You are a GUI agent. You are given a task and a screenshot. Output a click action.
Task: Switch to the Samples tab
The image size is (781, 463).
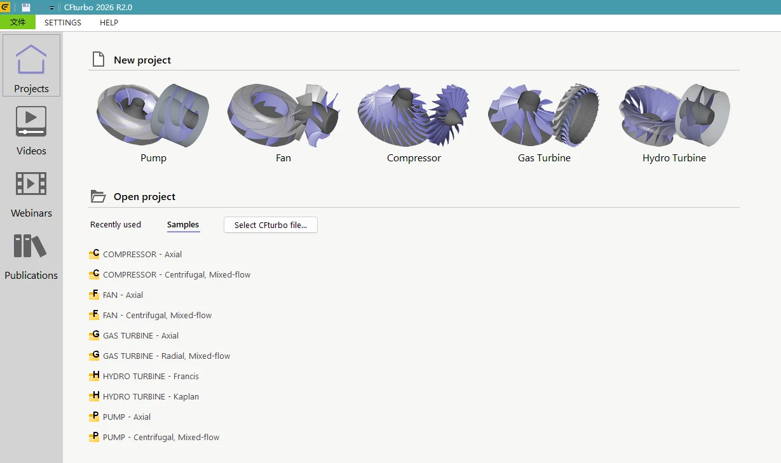(x=183, y=225)
